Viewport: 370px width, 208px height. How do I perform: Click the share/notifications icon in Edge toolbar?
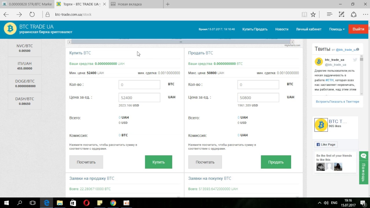click(354, 14)
